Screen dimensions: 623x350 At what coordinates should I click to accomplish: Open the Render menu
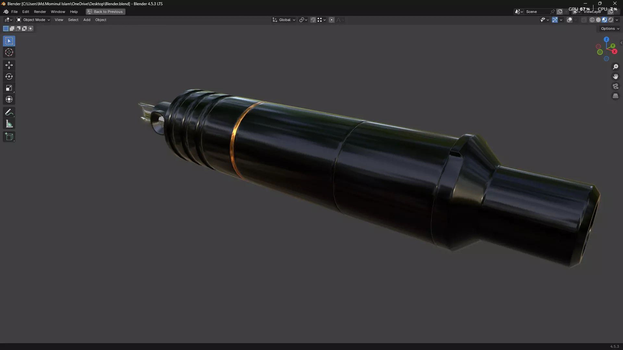40,12
